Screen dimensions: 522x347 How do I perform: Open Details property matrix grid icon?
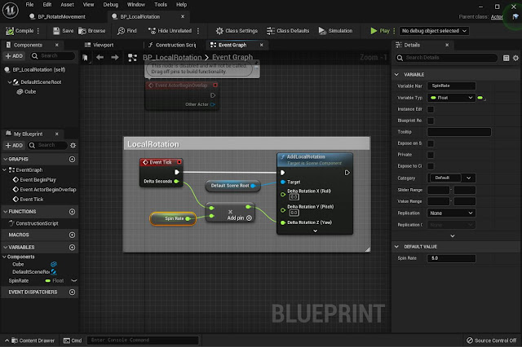coord(506,58)
